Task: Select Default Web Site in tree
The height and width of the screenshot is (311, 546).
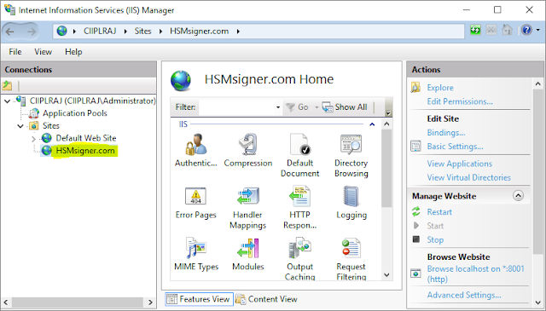Action: point(86,138)
